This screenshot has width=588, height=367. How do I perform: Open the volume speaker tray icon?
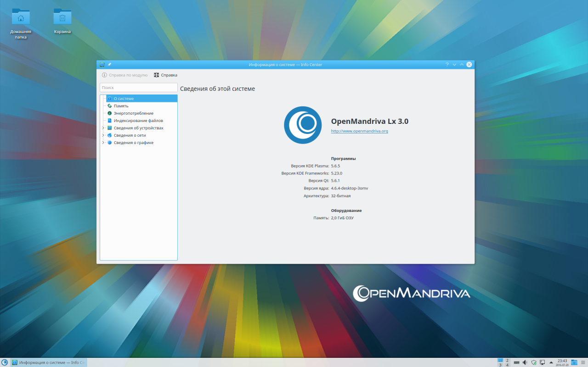pyautogui.click(x=525, y=362)
